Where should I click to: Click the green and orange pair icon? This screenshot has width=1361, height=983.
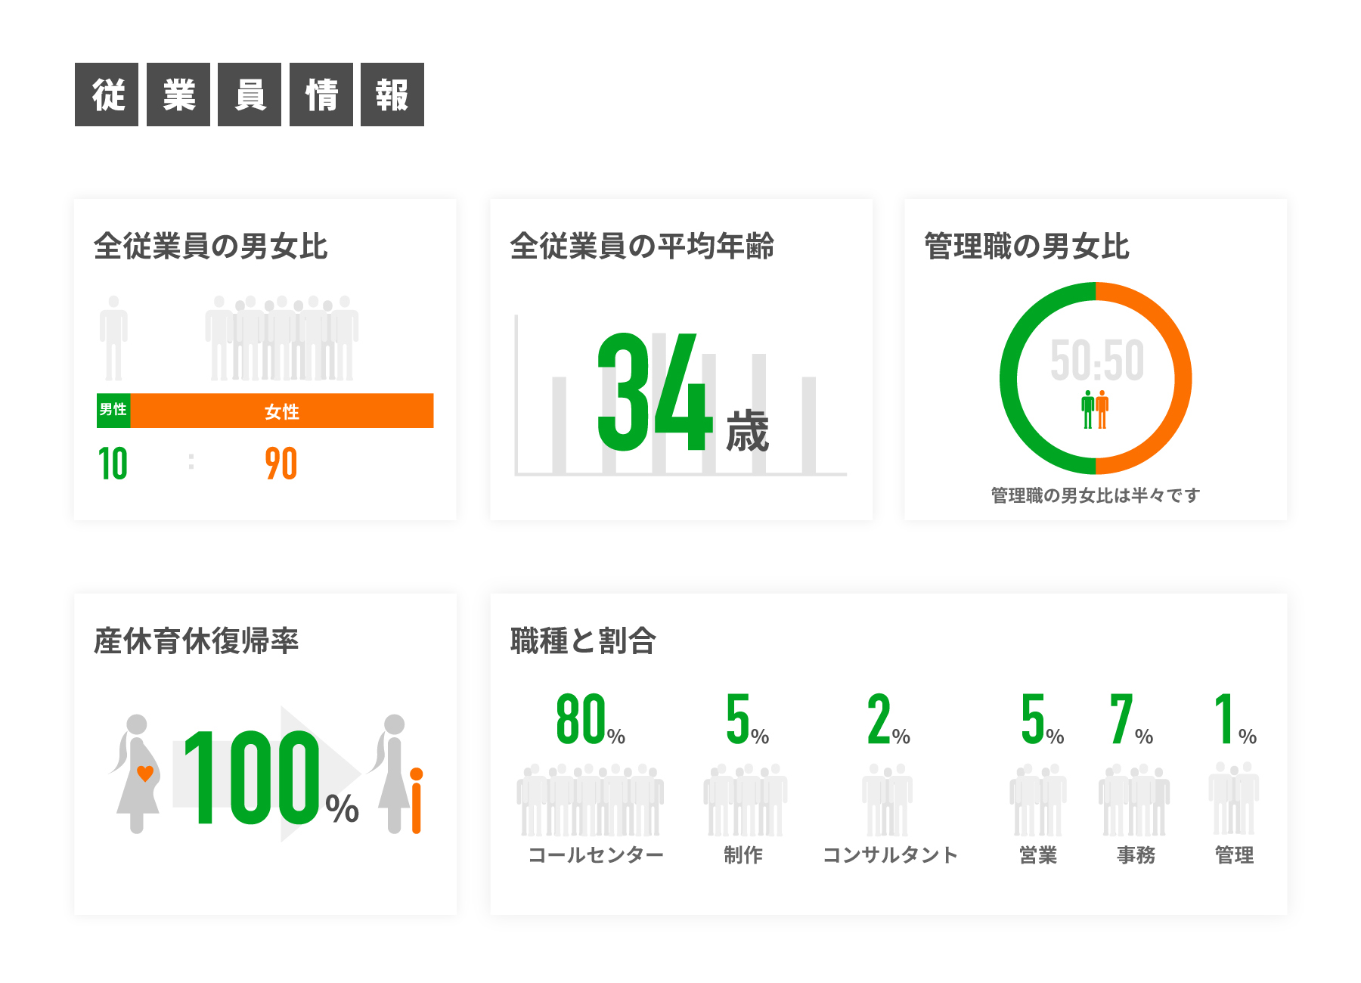coord(1096,410)
